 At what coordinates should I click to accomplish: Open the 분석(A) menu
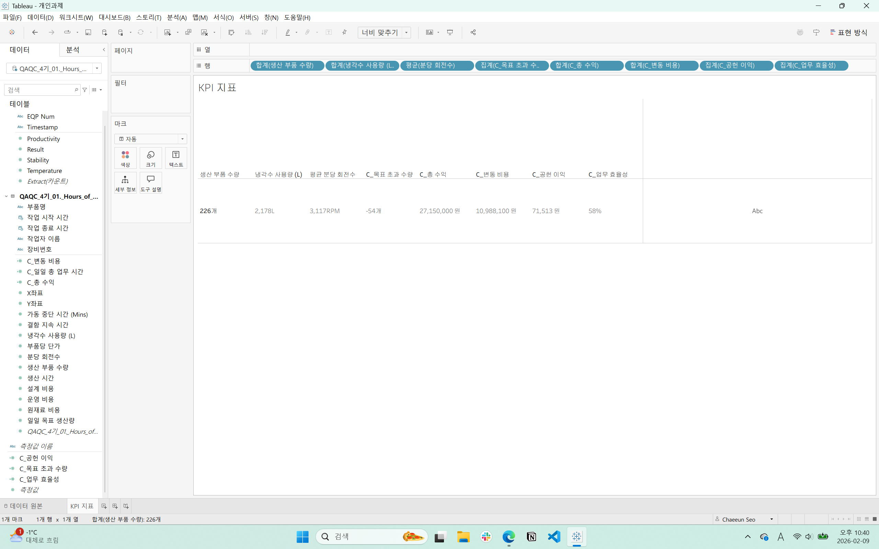pos(176,17)
